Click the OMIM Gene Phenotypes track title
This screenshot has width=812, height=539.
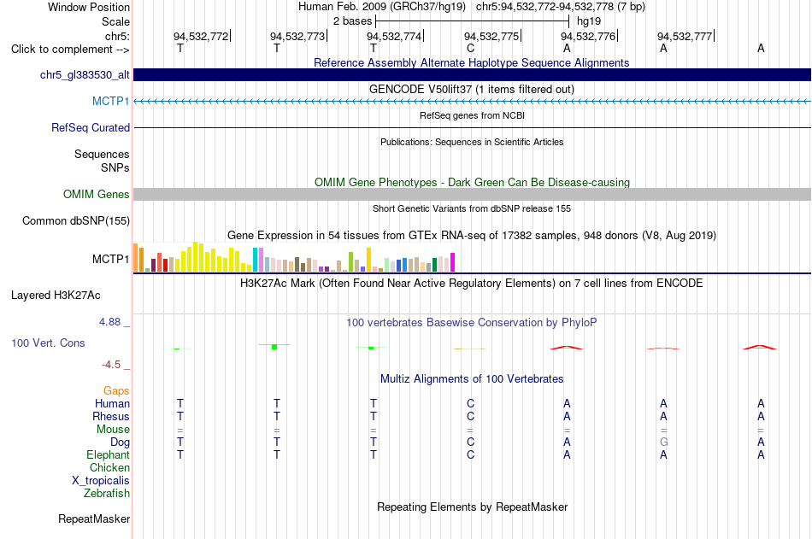pos(472,182)
